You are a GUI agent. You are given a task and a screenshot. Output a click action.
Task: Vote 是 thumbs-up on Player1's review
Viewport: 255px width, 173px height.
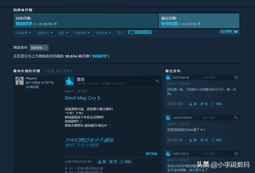coord(102,162)
